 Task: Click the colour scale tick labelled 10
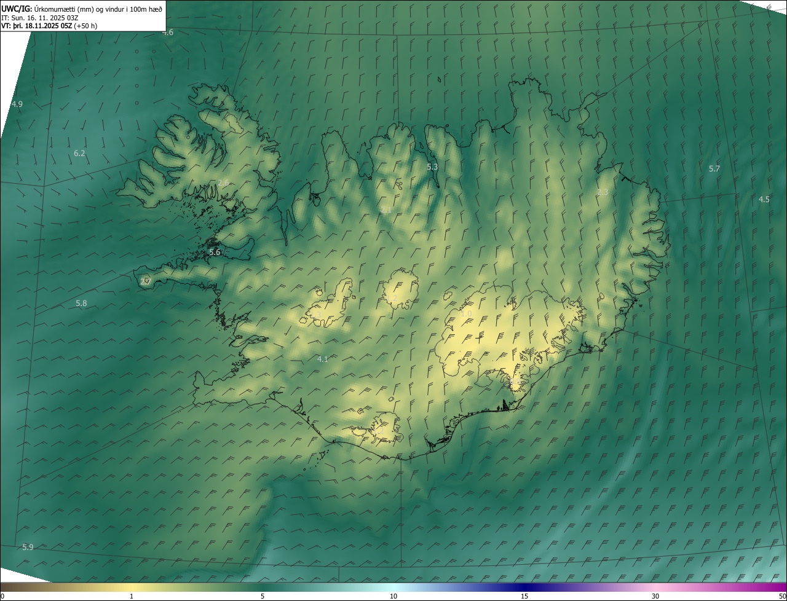(393, 596)
